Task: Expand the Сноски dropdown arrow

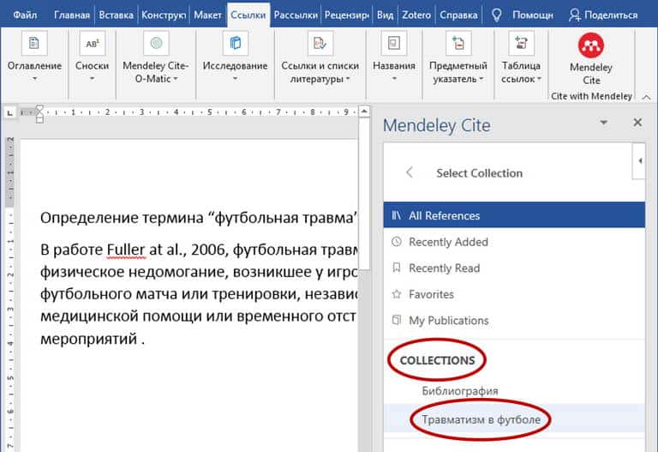Action: tap(92, 79)
